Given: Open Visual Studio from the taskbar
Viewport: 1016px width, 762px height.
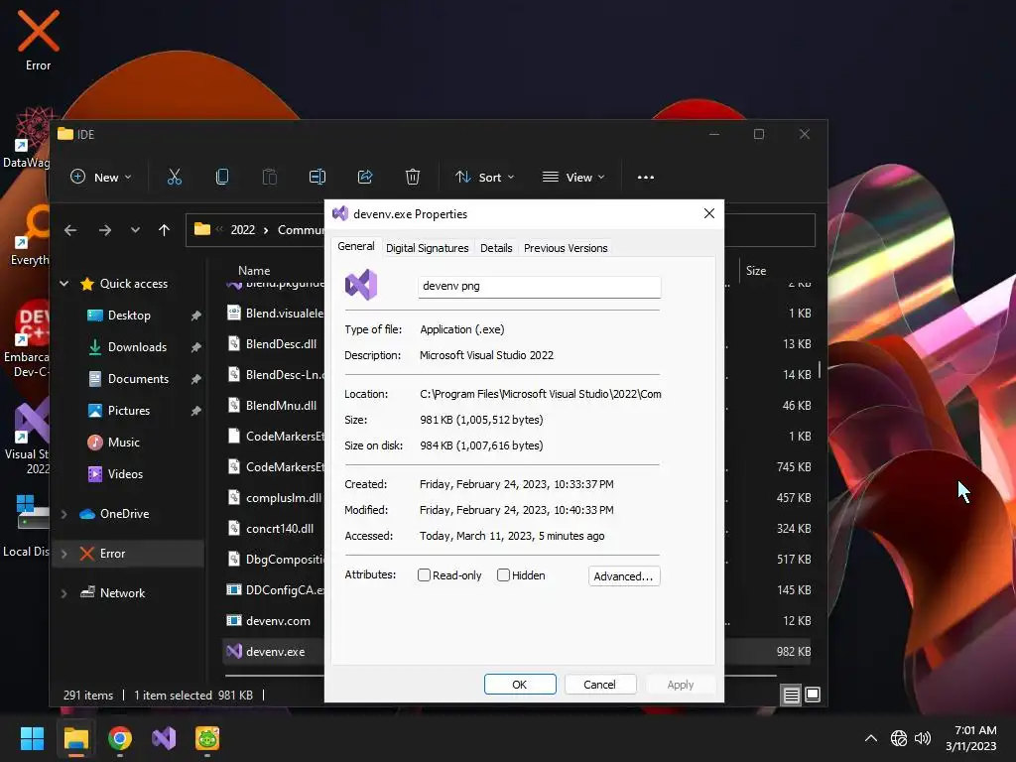Looking at the screenshot, I should [164, 738].
